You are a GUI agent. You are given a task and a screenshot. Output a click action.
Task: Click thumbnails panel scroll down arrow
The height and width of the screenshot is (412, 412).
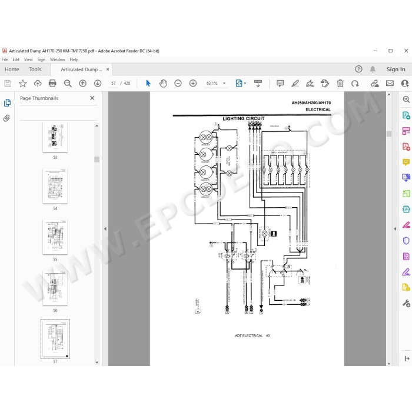(x=97, y=362)
